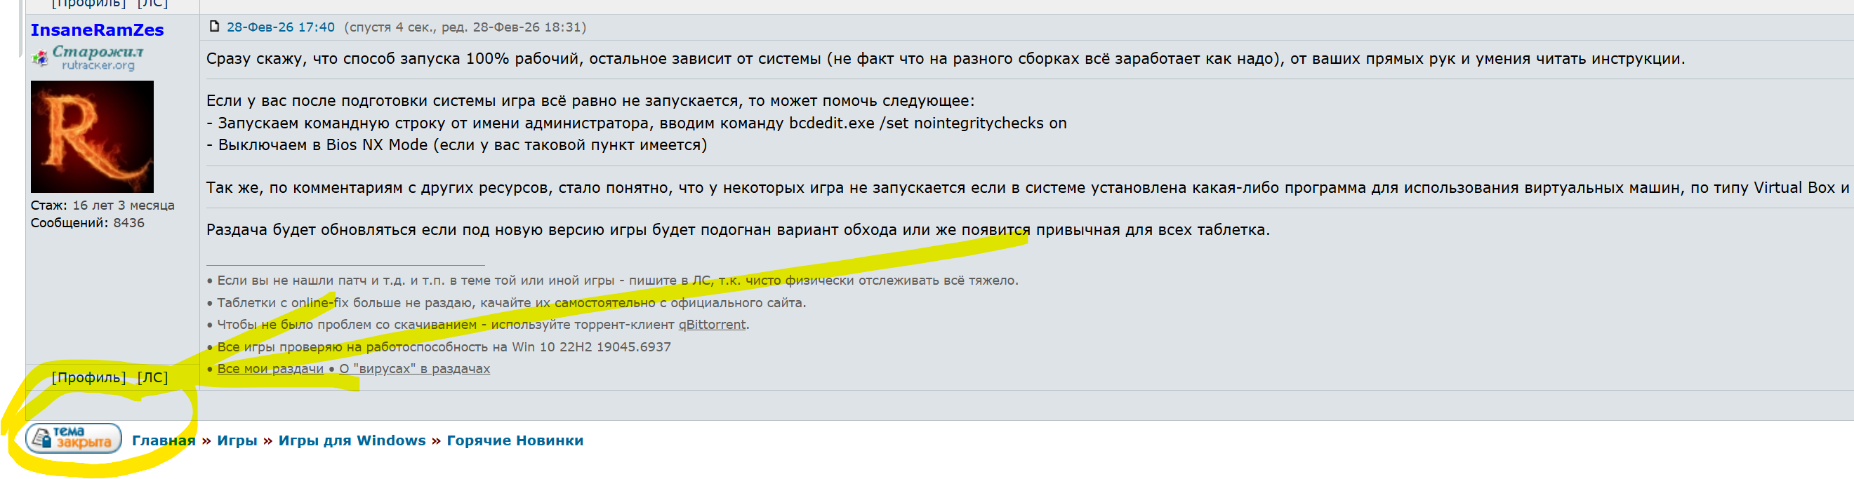Click the 'тема закрыта' locked topic button

pyautogui.click(x=74, y=438)
